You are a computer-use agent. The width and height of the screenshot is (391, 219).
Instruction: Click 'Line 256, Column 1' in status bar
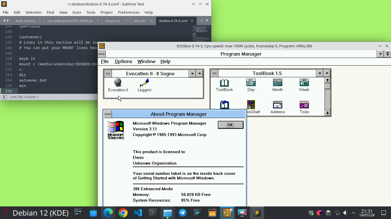(24, 97)
